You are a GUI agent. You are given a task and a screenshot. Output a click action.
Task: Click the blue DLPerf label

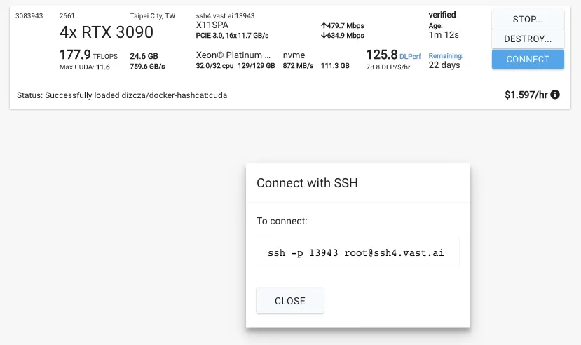point(410,55)
